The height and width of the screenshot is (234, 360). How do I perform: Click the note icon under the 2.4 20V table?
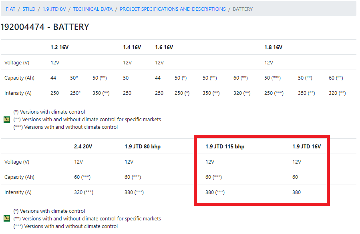[7, 219]
